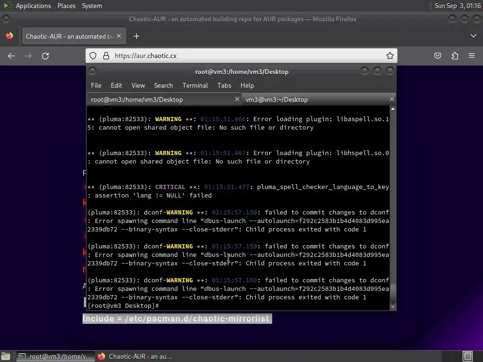Click the highlighted Include = /etc/pacman.d/chaotic-mirrorlist text
The image size is (483, 362).
pyautogui.click(x=177, y=319)
